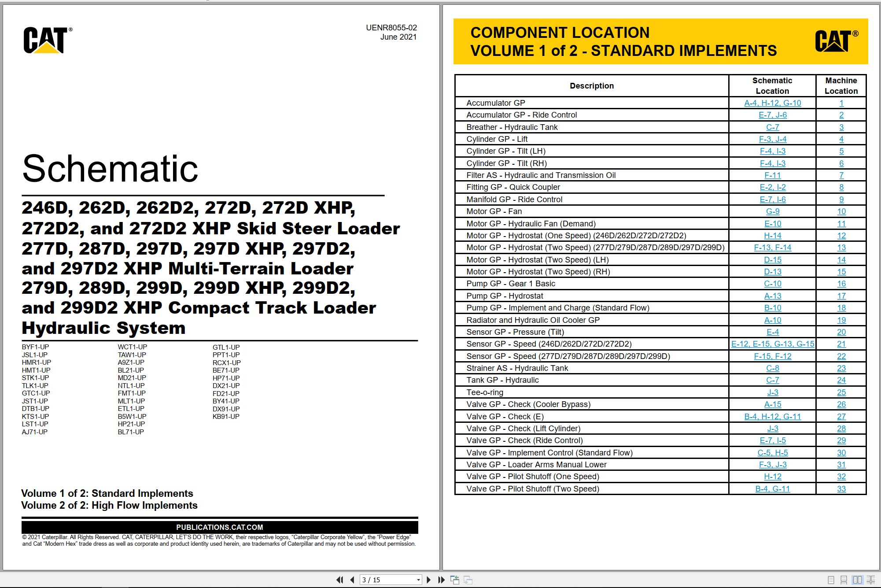
Task: Click the 'Accumulator GP - Ride Control' description
Action: click(x=521, y=115)
